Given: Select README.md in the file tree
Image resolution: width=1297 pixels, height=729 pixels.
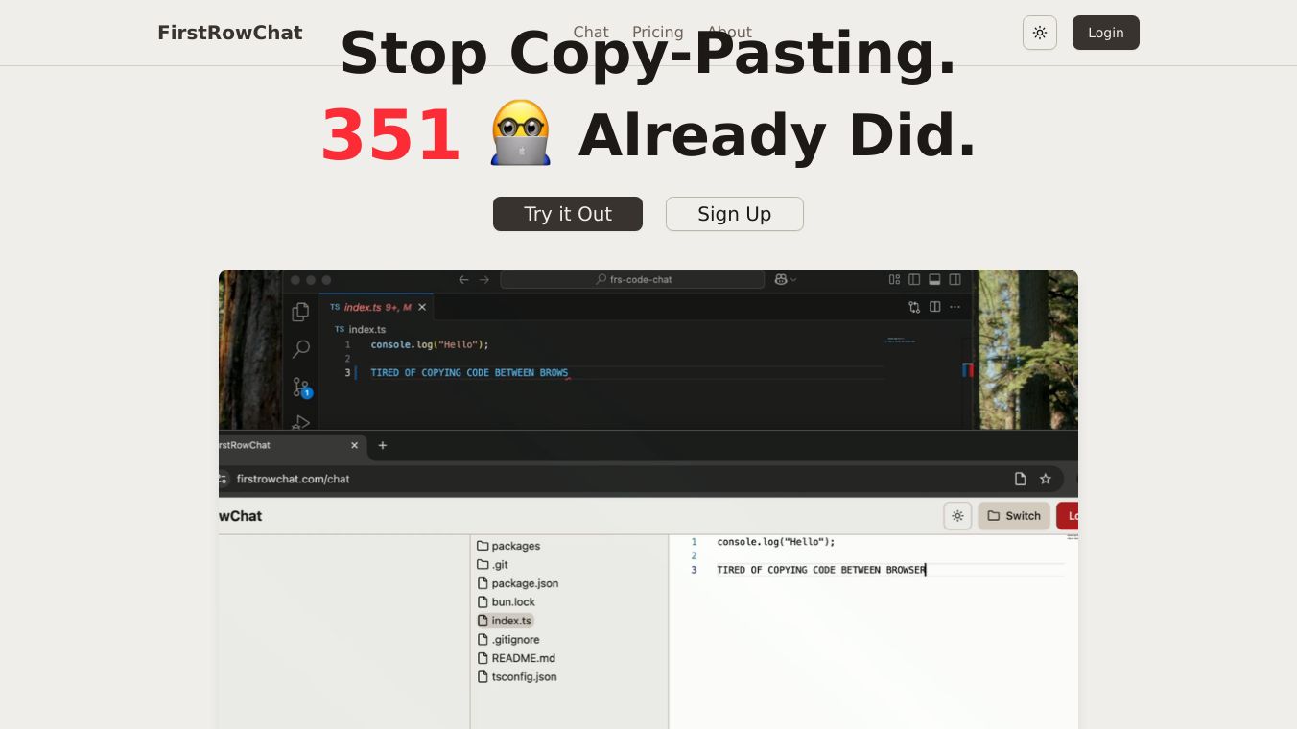Looking at the screenshot, I should coord(516,658).
